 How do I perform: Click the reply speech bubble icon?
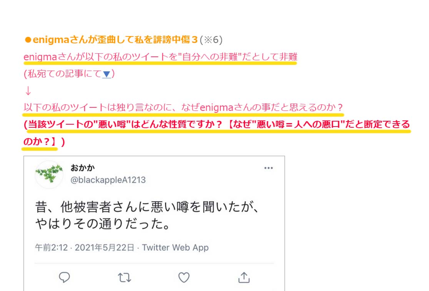click(64, 277)
